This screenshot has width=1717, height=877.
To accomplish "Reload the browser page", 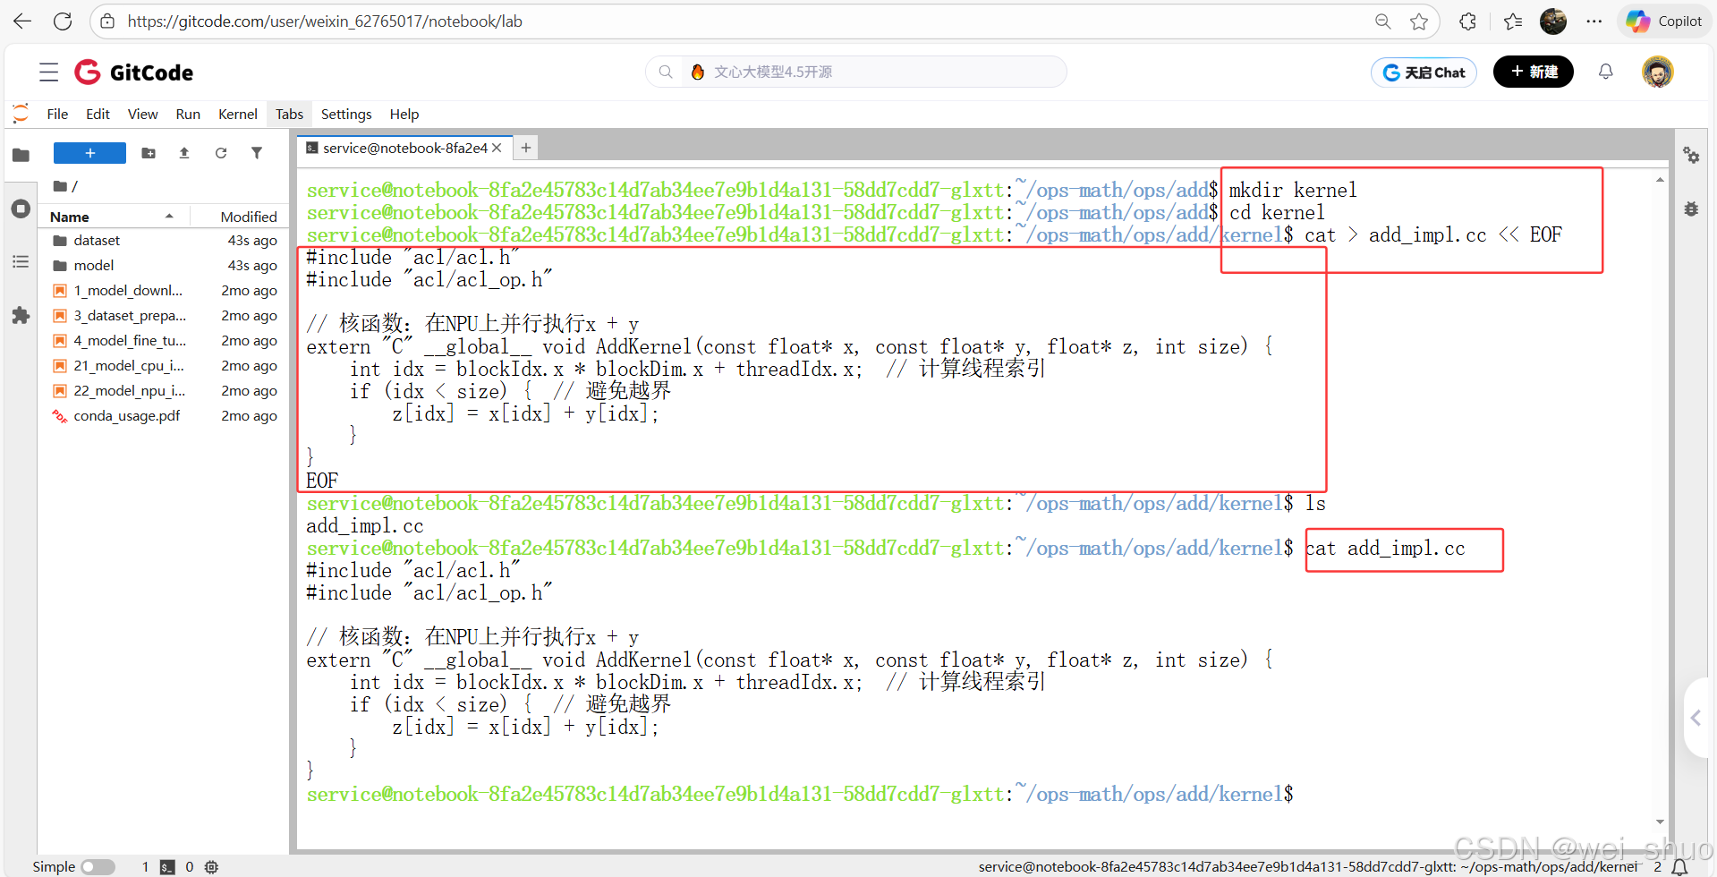I will pyautogui.click(x=63, y=21).
